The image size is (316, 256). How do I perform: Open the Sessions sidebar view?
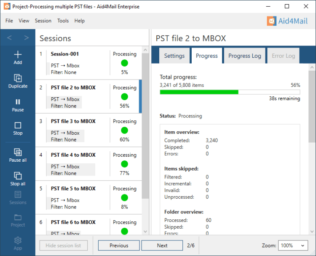18,198
